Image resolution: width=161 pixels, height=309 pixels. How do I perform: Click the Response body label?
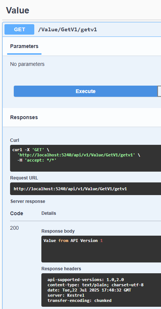[x=58, y=231]
